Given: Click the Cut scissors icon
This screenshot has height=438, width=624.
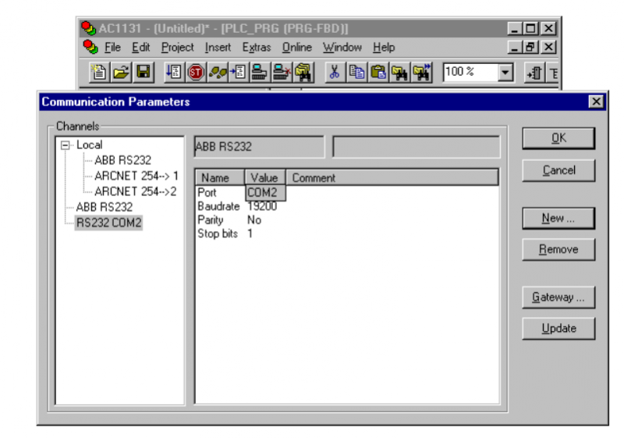Looking at the screenshot, I should [x=335, y=73].
